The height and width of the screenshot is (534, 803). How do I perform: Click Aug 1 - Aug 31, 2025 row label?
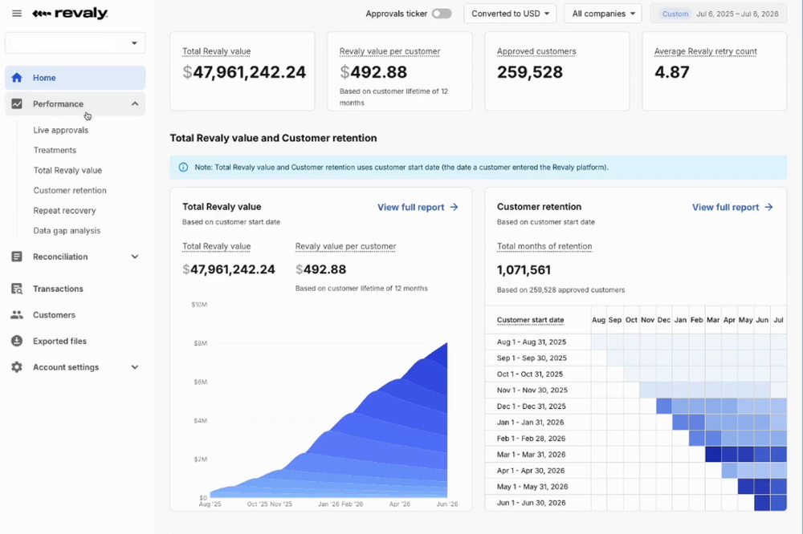[532, 342]
